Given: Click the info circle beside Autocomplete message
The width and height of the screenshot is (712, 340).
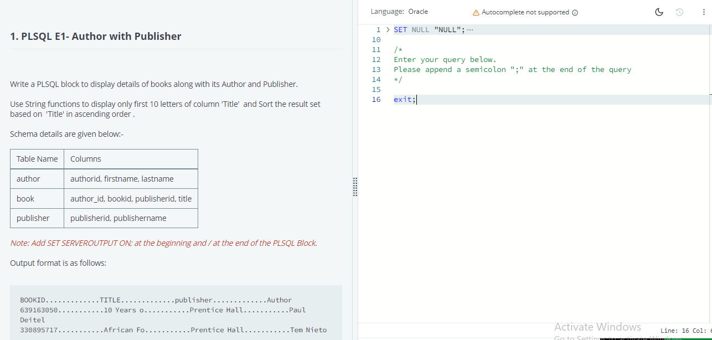Looking at the screenshot, I should click(575, 12).
